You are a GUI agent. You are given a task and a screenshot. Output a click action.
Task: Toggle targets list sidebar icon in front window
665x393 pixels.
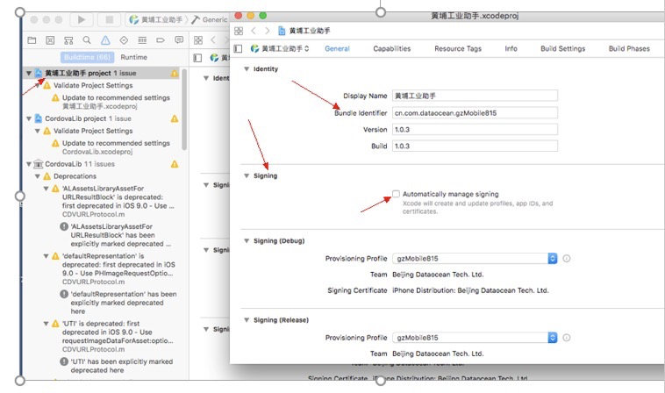(238, 49)
